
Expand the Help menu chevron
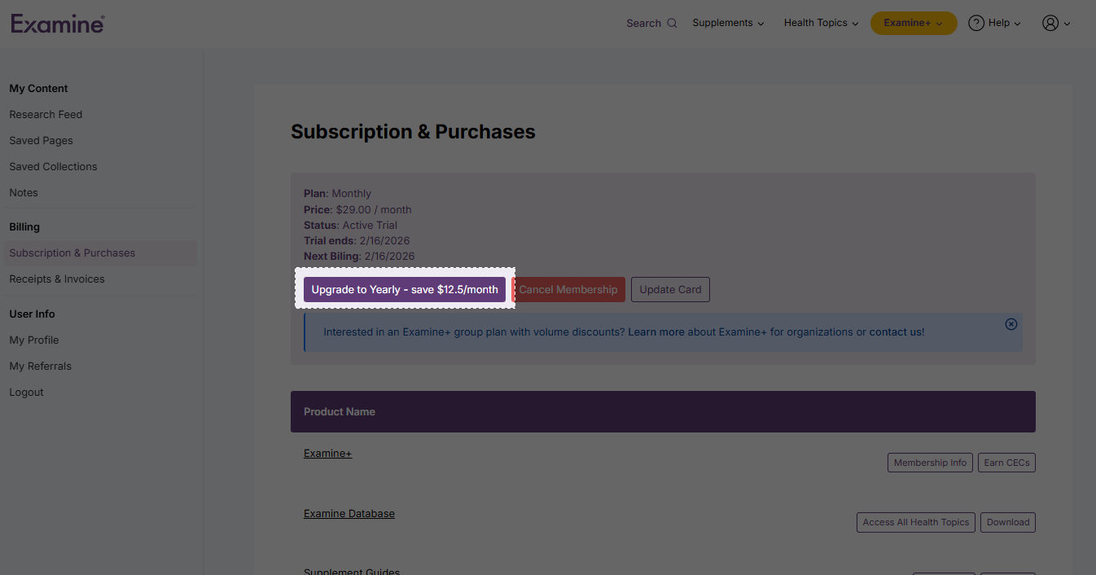(x=1018, y=24)
